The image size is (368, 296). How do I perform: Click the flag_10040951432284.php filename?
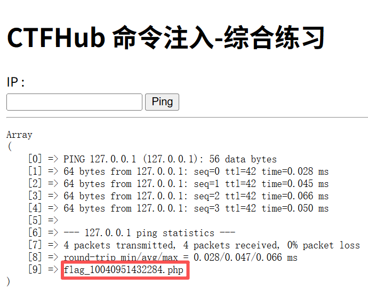click(123, 270)
